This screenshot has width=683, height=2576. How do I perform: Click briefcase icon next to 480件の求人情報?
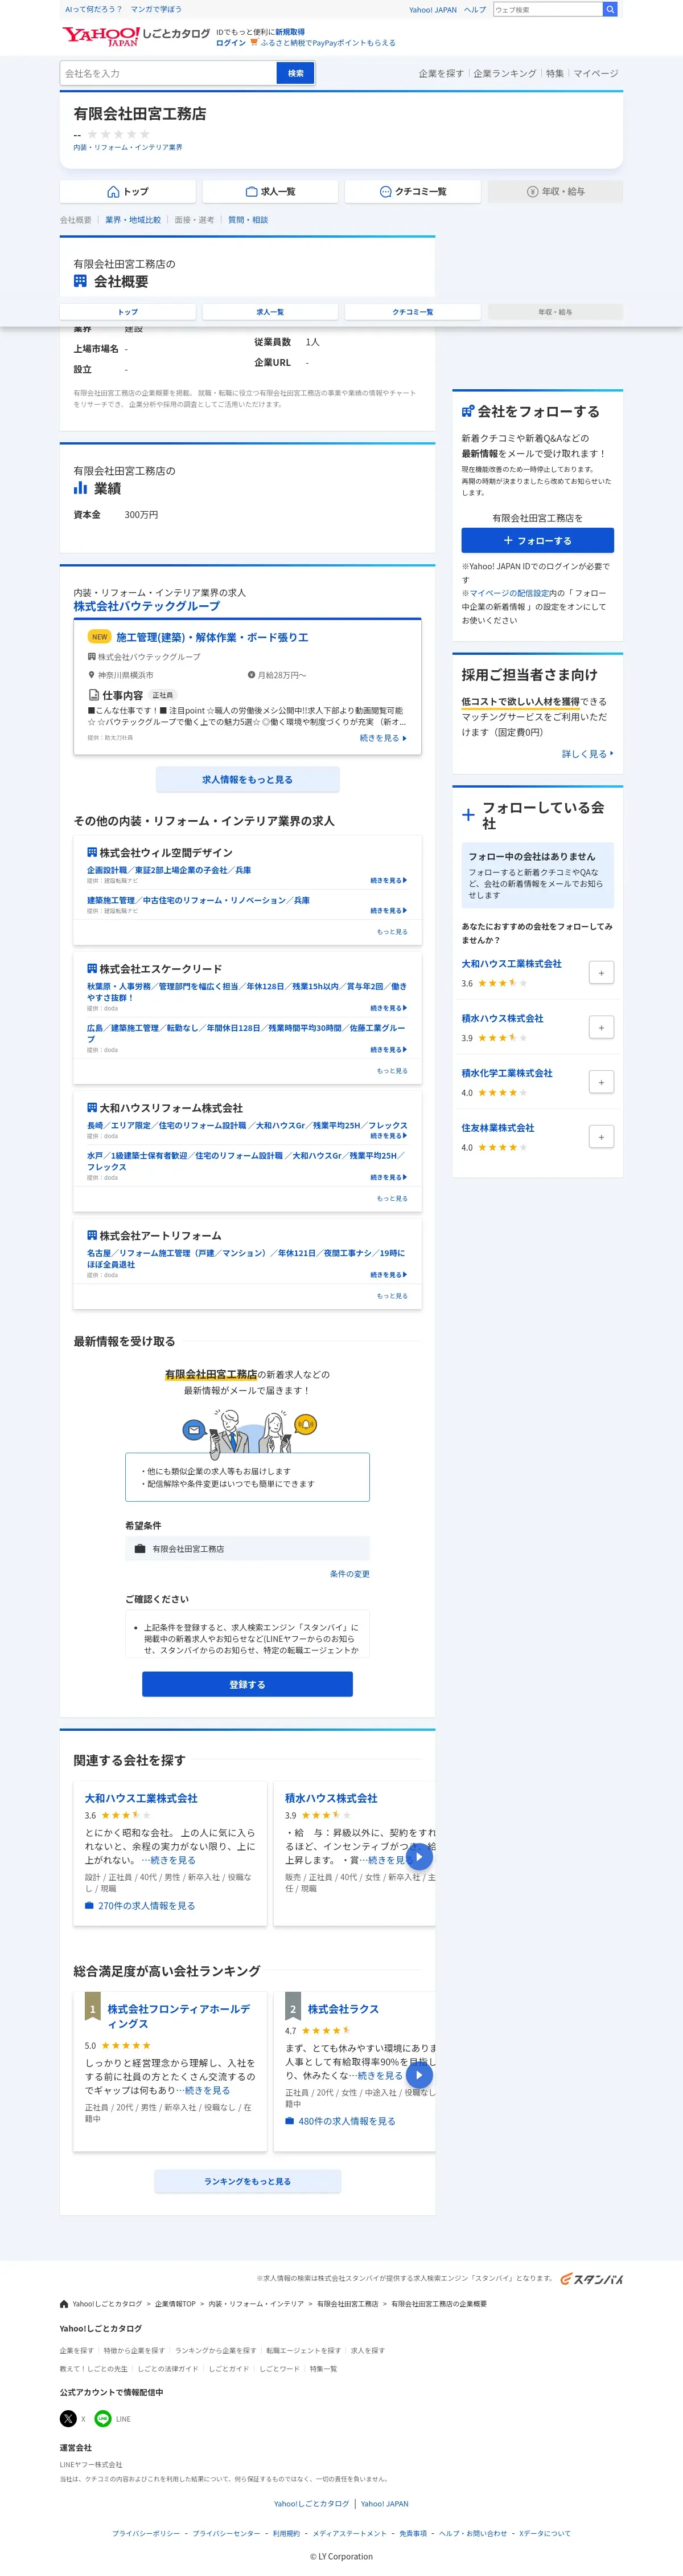290,2121
